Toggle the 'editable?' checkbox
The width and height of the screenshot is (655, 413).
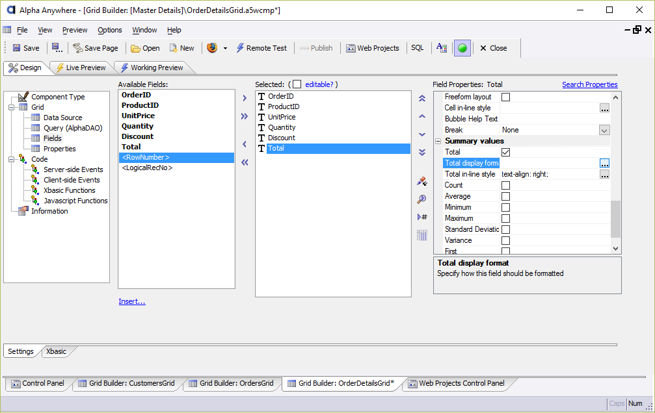tap(297, 84)
